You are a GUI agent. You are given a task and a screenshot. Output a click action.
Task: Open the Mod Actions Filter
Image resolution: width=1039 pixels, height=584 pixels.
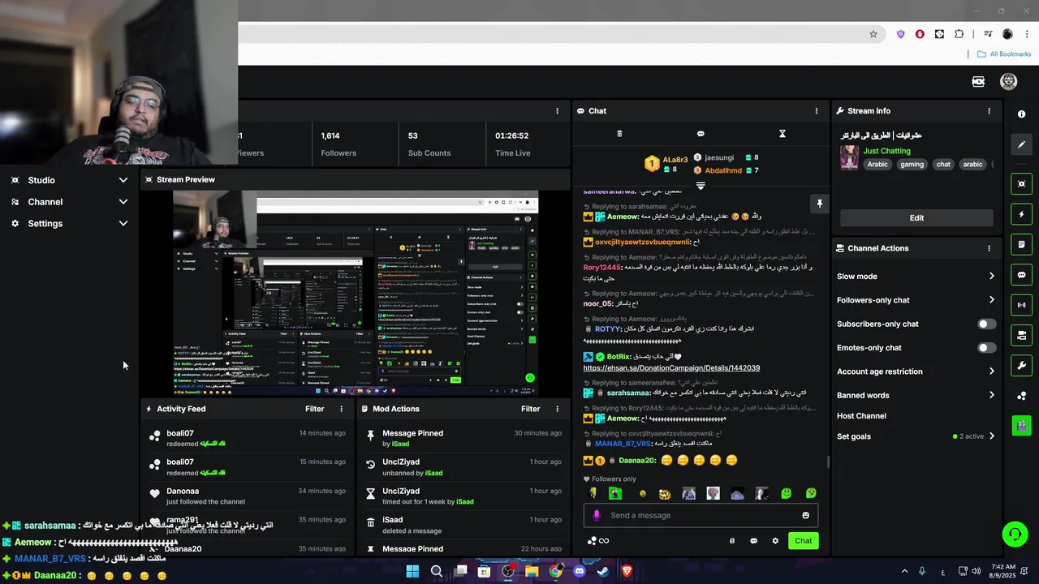tap(531, 410)
